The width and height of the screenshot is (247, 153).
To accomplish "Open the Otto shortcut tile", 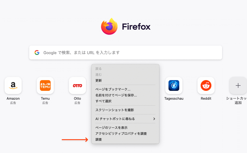I will [x=77, y=85].
